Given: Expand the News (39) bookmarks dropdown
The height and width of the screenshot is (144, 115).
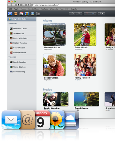Looking at the screenshot, I should point(65,9).
